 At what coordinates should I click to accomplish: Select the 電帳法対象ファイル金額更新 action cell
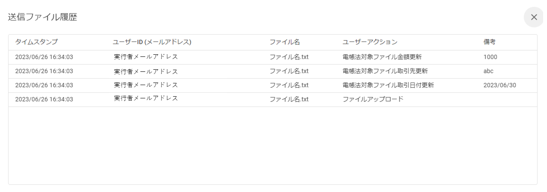tap(384, 57)
